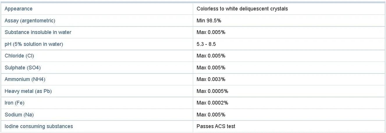This screenshot has height=133, width=386.
Task: Click the 'Max 0.0002%' iron value
Action: click(212, 103)
